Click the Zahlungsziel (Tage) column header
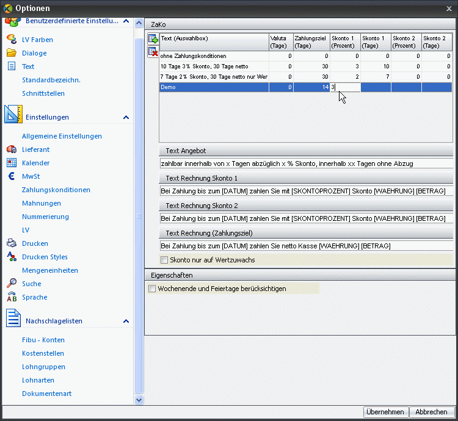This screenshot has height=421, width=458. click(x=311, y=42)
